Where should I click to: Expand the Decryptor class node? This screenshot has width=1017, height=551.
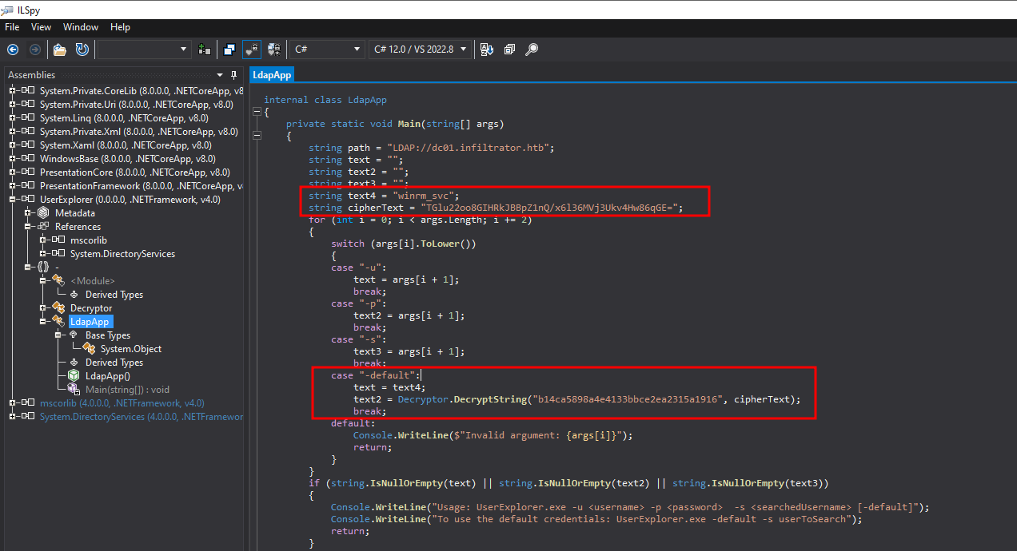(x=43, y=307)
